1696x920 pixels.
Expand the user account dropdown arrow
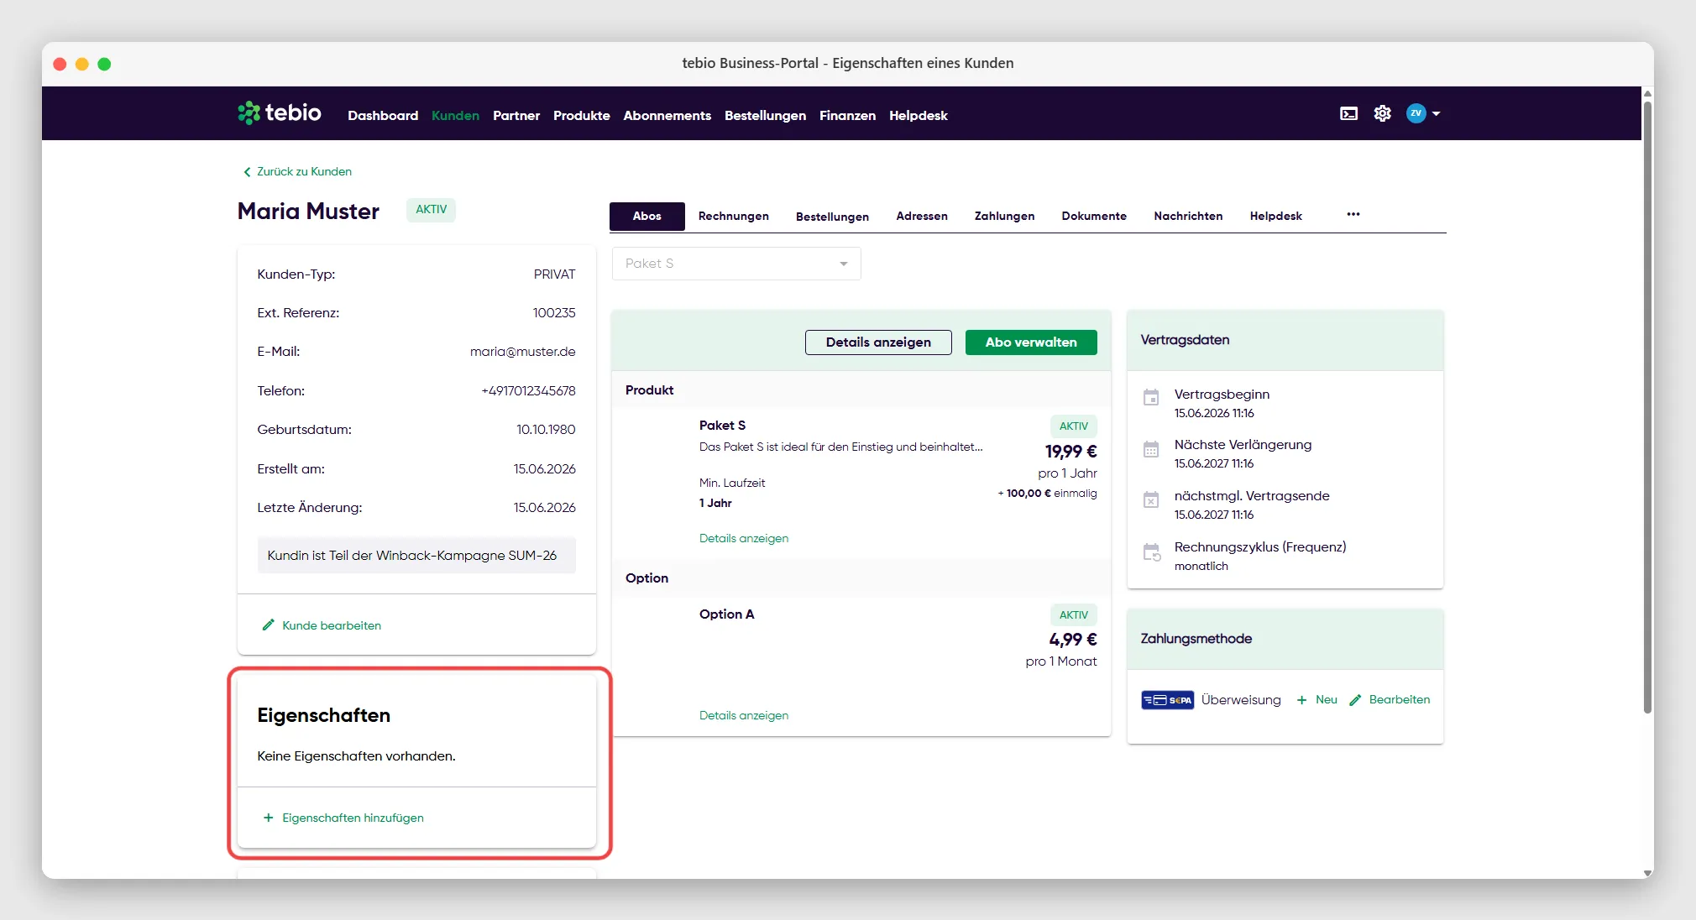pyautogui.click(x=1436, y=113)
